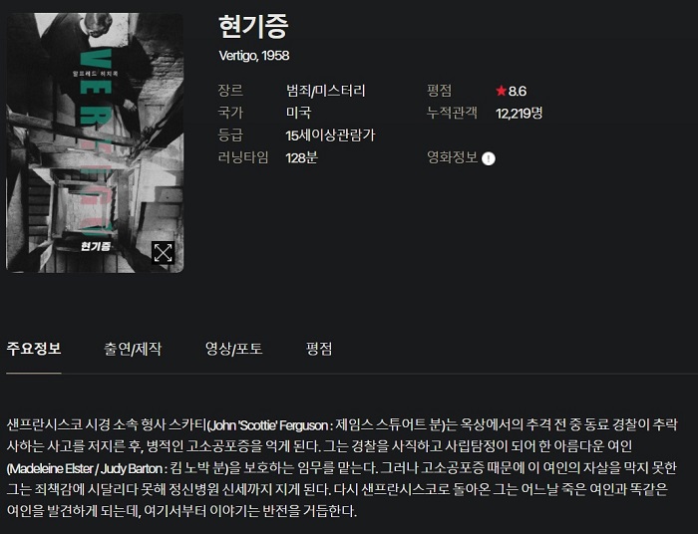Viewport: 698px width, 534px height.
Task: Select the 15세이상관람가 rating text
Action: click(330, 134)
